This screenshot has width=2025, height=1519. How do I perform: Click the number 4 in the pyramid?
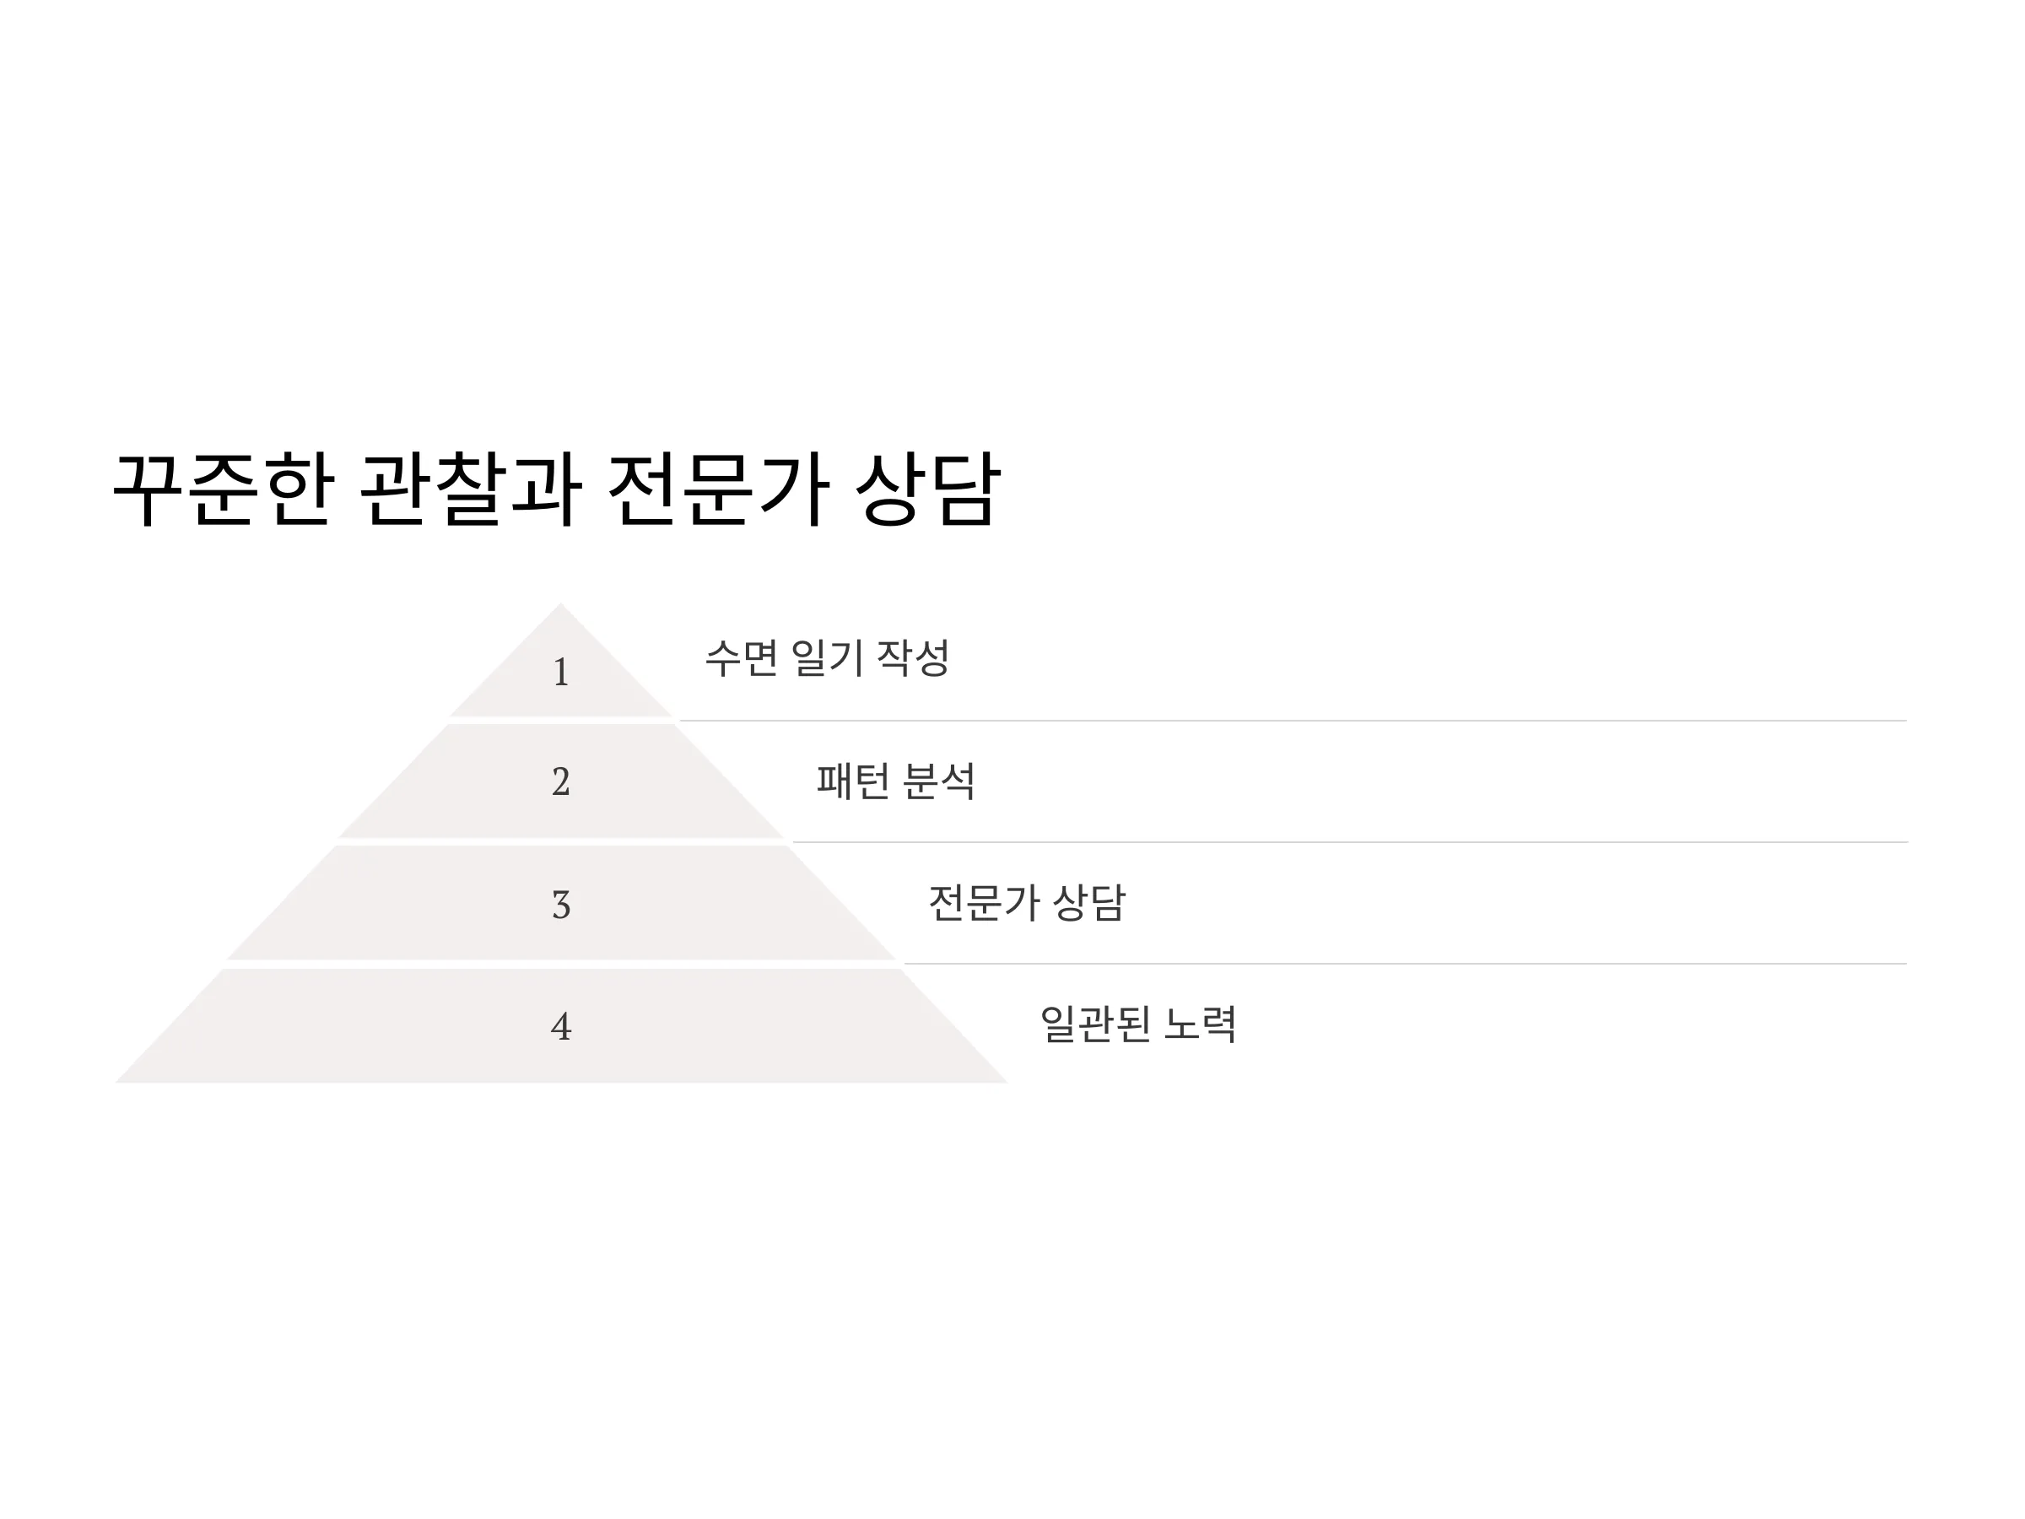click(x=561, y=1026)
